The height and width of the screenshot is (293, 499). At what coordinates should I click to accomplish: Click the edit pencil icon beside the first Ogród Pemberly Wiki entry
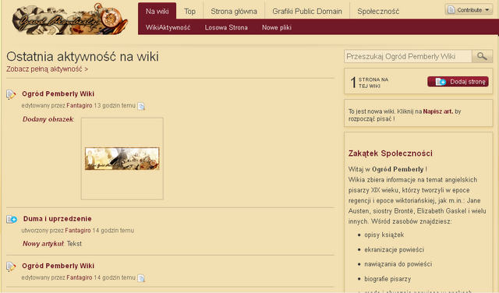click(11, 94)
